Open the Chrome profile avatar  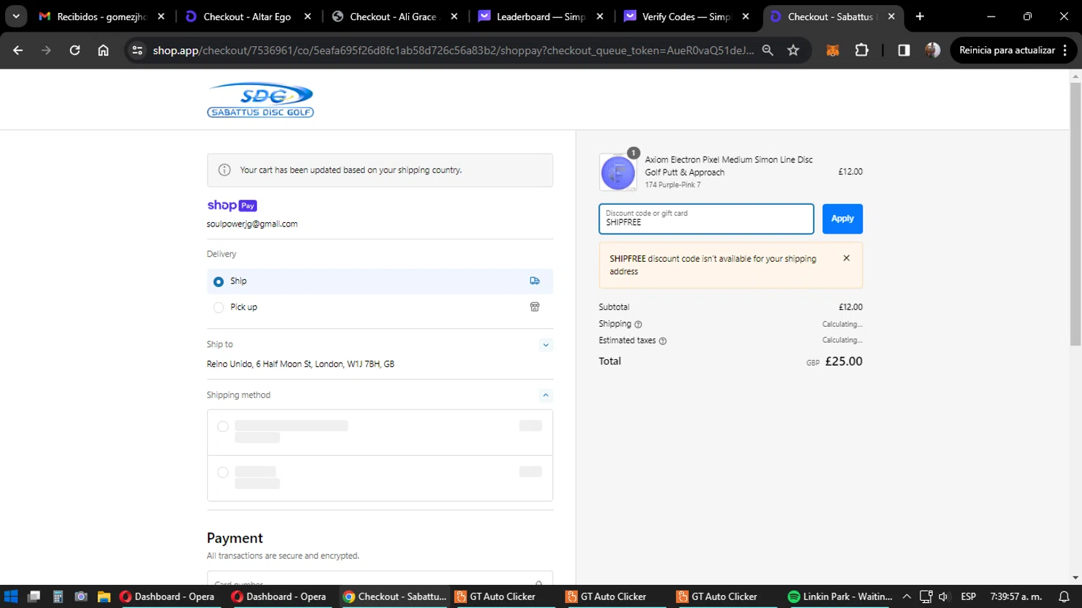(x=933, y=50)
